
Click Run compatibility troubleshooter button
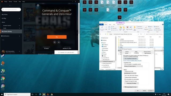click(131, 59)
